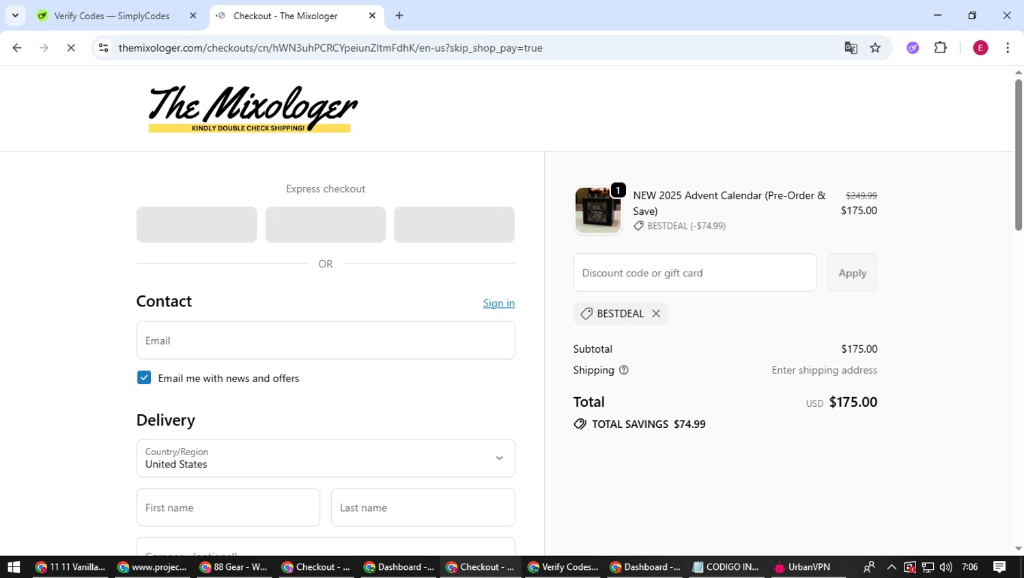This screenshot has width=1024, height=578.
Task: Click the TOTAL SAVINGS tag icon
Action: (580, 424)
